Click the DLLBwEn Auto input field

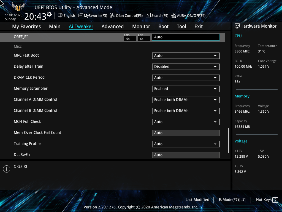pos(186,155)
